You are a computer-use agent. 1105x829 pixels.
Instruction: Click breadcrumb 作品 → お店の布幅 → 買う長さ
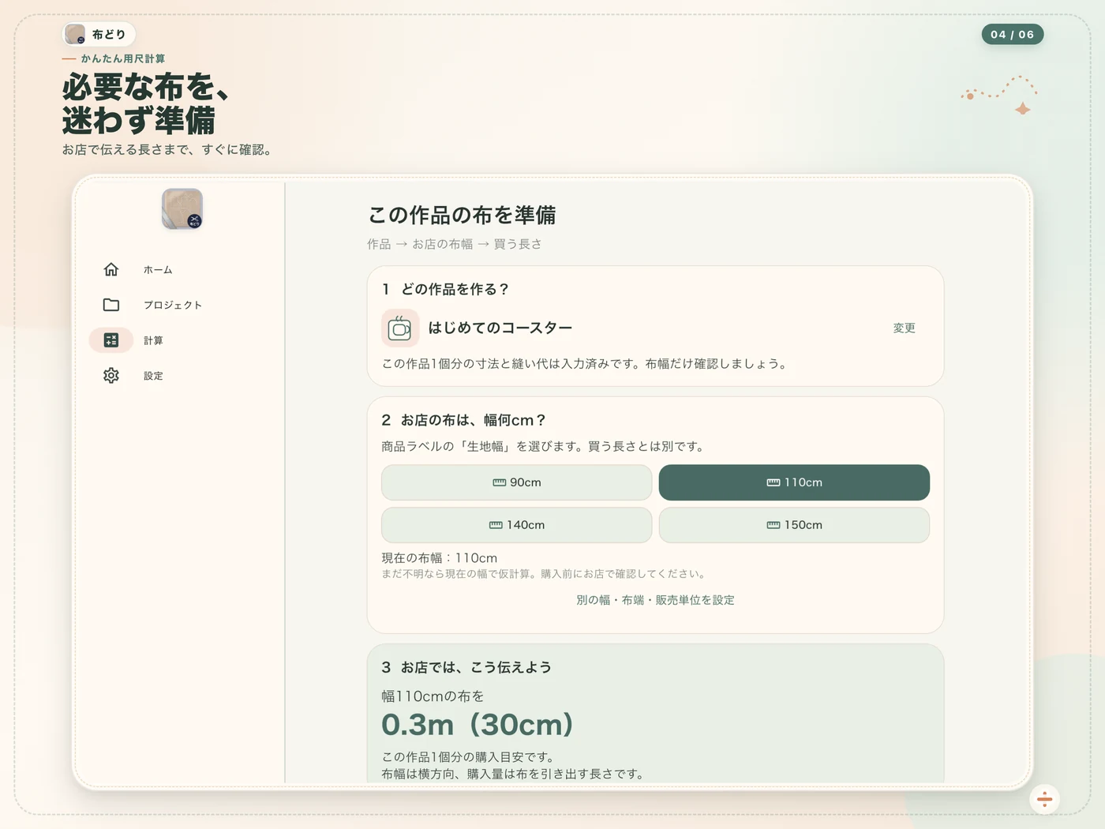click(x=455, y=244)
